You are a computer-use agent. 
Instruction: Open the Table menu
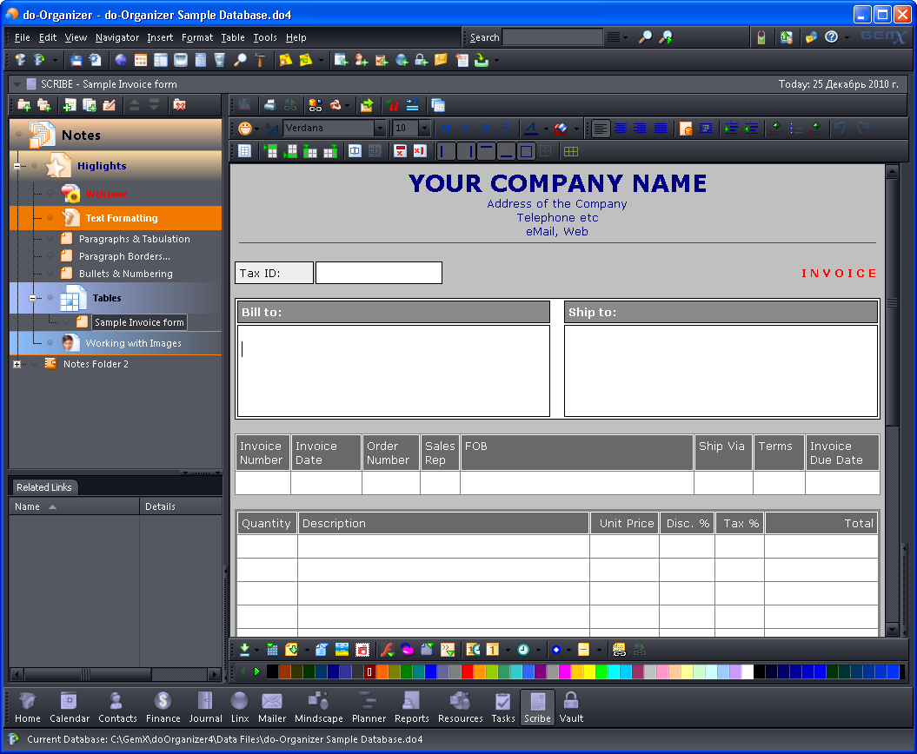(x=233, y=37)
